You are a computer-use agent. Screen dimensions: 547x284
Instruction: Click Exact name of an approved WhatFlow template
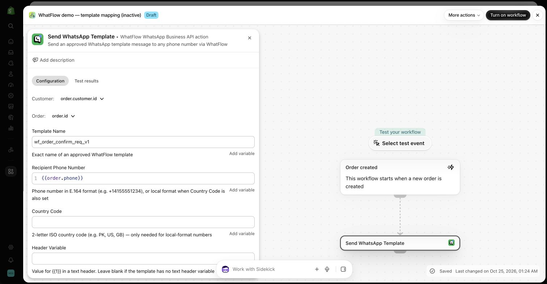coord(82,154)
